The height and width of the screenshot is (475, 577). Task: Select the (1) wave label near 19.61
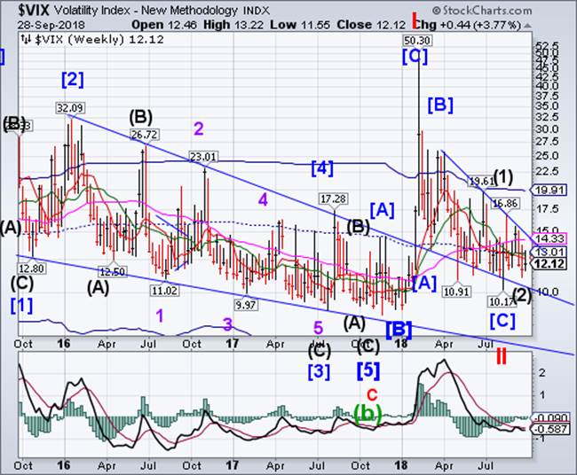504,176
